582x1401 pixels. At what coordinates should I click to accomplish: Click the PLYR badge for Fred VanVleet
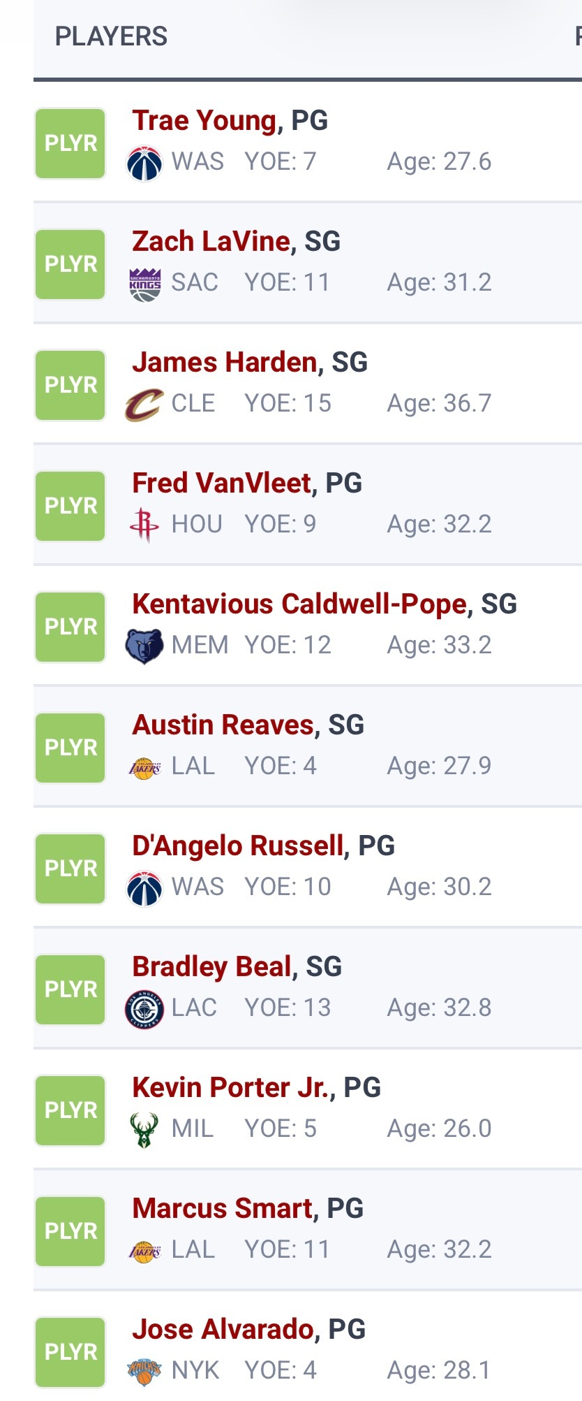pos(70,506)
